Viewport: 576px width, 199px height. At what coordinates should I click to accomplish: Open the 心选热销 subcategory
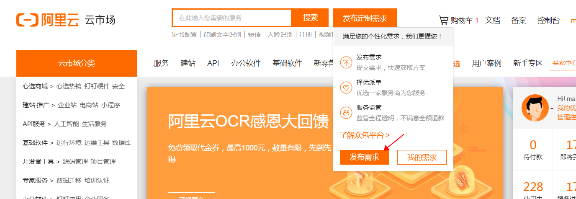click(x=69, y=86)
